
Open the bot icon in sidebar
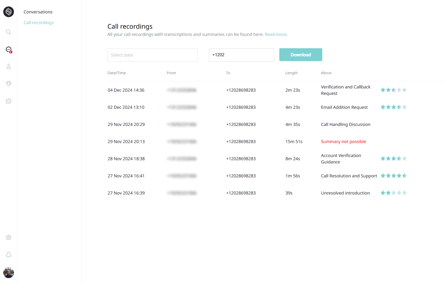(9, 101)
